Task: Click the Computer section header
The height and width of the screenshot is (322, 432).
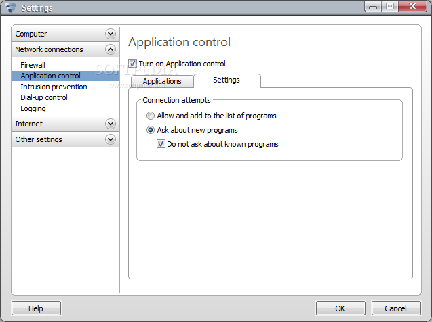Action: (65, 34)
